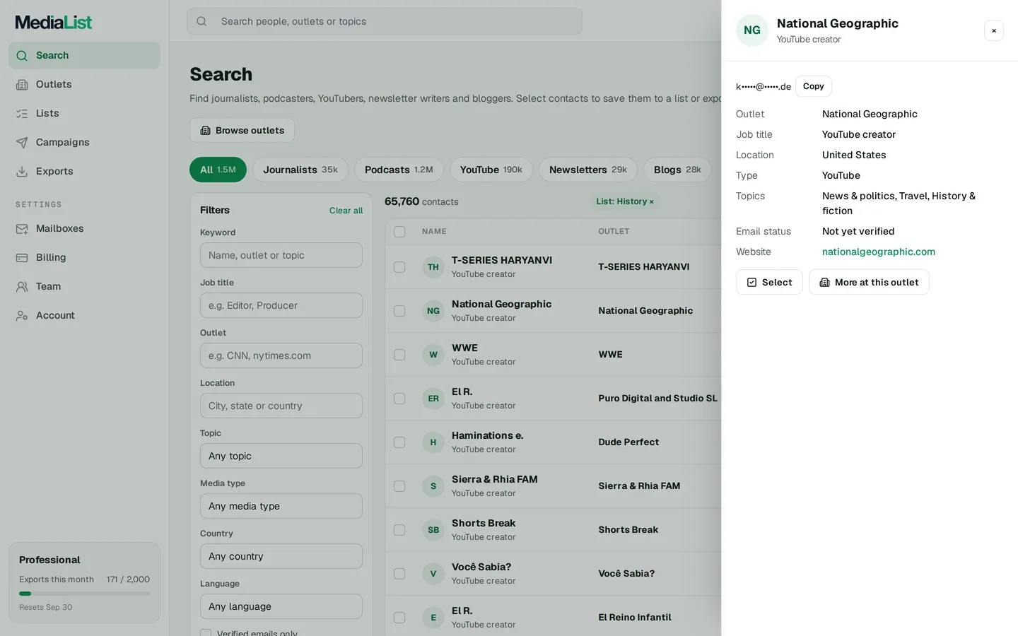Click the Team icon in the sidebar
1018x636 pixels.
[x=22, y=286]
